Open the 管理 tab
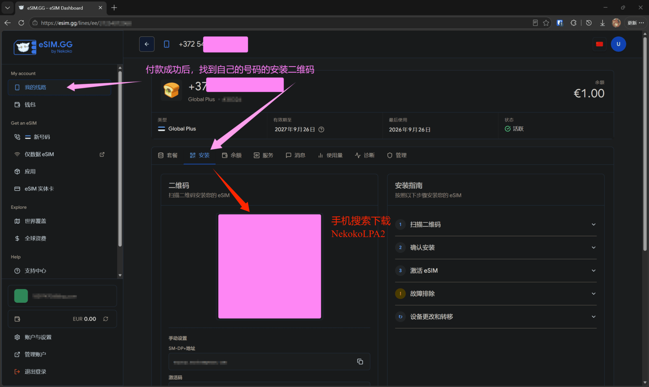649x387 pixels. [397, 156]
